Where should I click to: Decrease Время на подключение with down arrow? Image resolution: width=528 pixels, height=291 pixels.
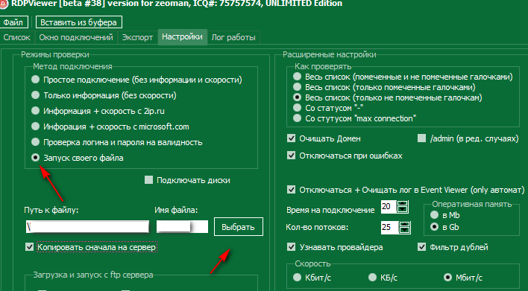coord(403,210)
